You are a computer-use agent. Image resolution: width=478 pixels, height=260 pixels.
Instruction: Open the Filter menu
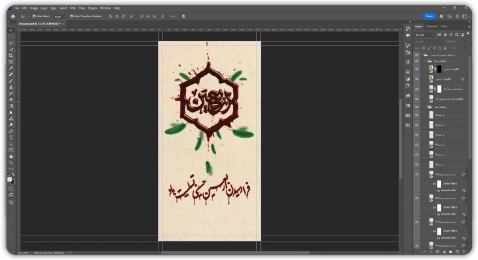[72, 8]
